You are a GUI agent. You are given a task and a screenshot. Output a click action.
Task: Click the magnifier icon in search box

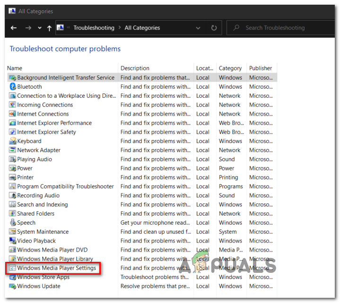236,27
